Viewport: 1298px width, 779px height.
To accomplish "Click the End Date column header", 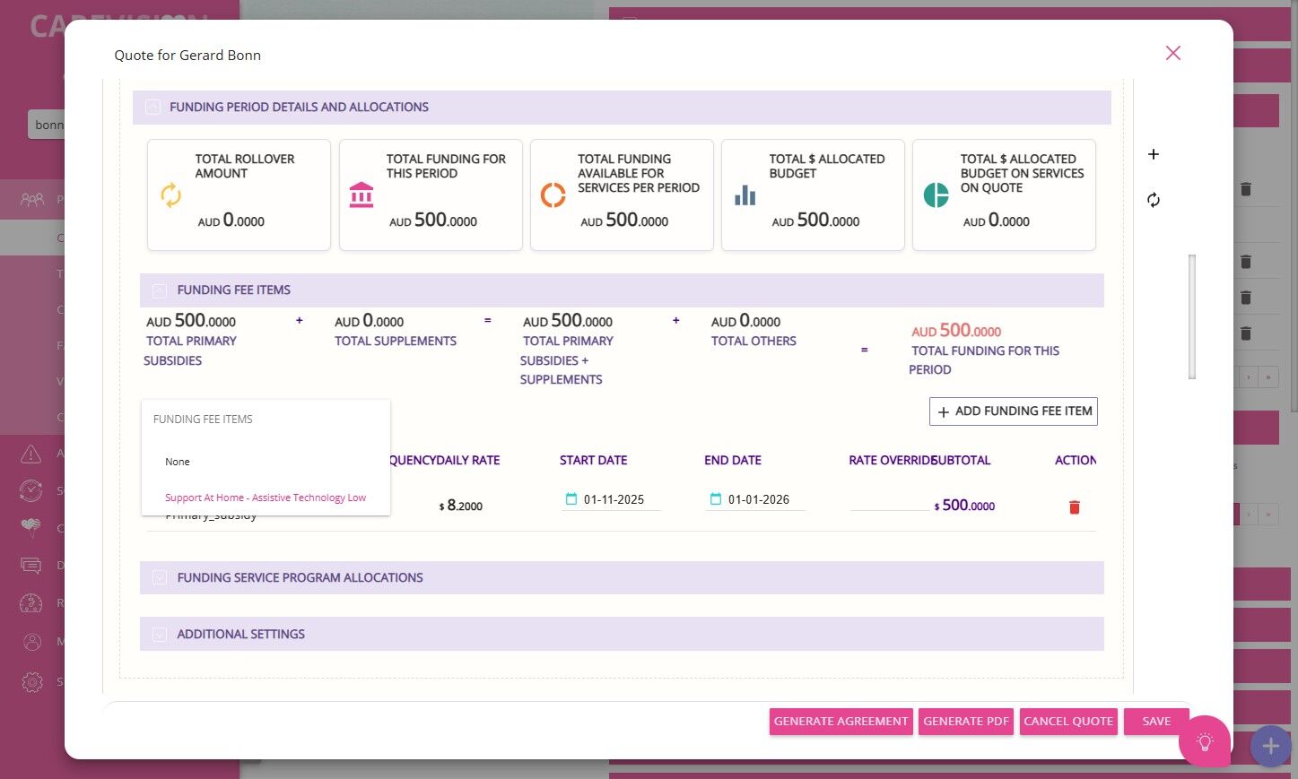I will pos(733,461).
